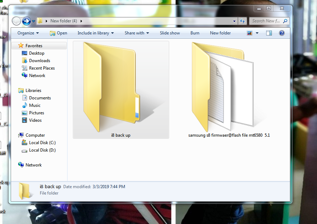Image resolution: width=317 pixels, height=224 pixels.
Task: Click the Favorites star icon
Action: coord(21,45)
